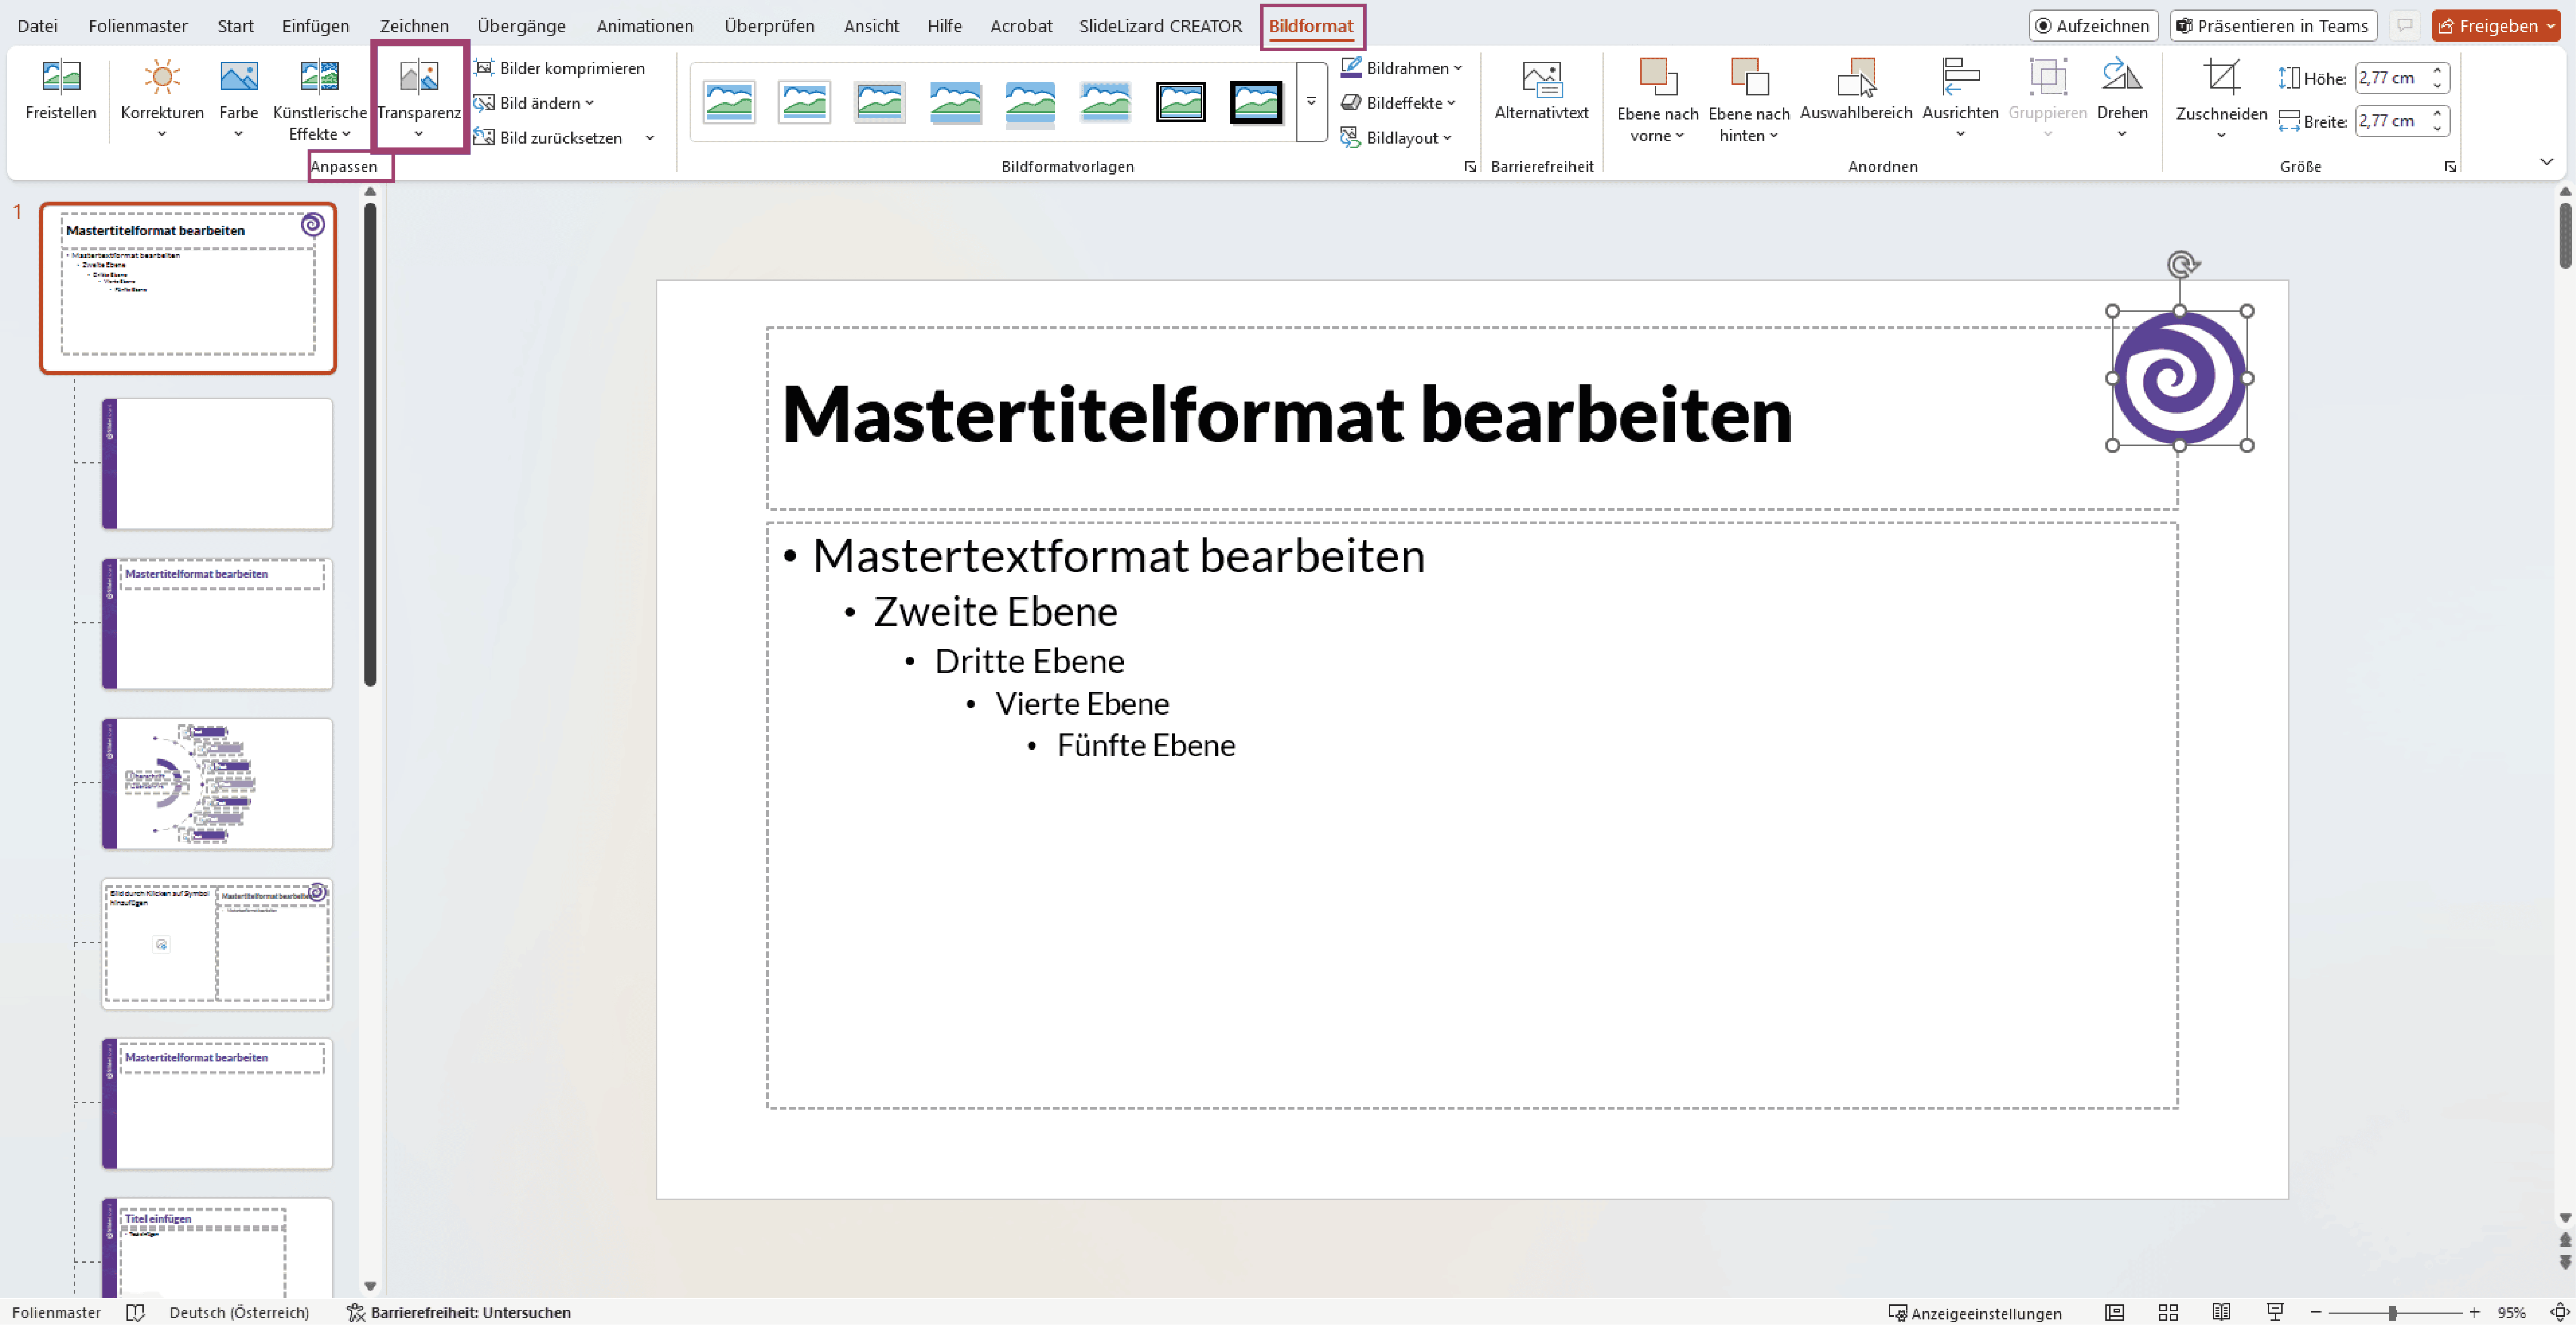The image size is (2576, 1325).
Task: Switch to reading view in status bar
Action: (2221, 1312)
